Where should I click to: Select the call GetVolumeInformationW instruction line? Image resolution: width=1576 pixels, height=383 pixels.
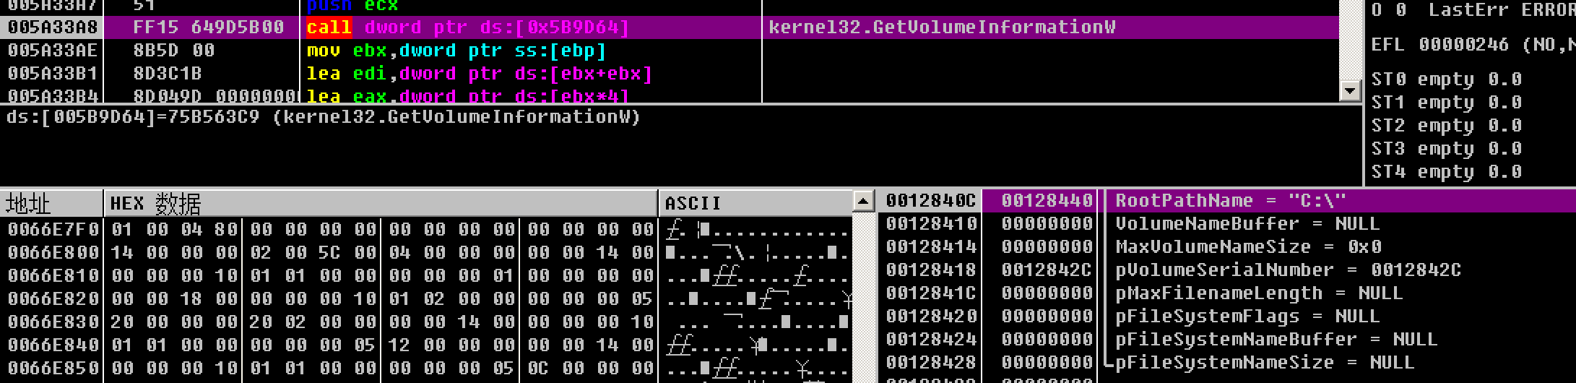(670, 27)
